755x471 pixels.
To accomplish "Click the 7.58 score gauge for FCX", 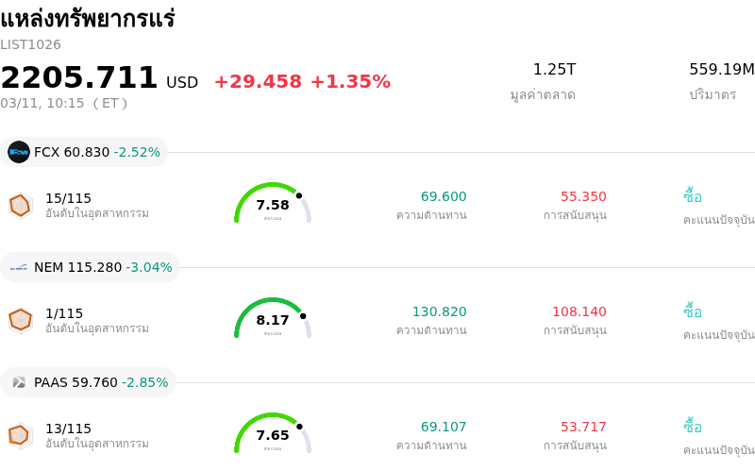I will (273, 204).
